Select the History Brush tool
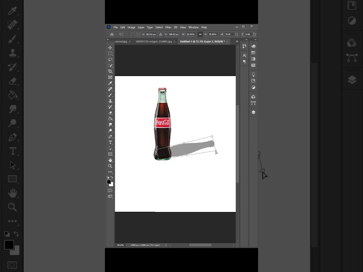 110,107
